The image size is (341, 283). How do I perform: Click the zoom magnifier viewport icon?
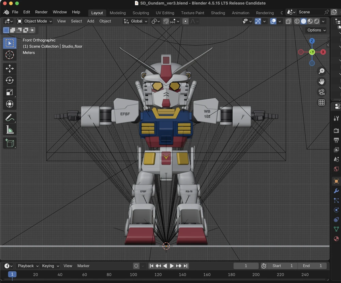(322, 71)
